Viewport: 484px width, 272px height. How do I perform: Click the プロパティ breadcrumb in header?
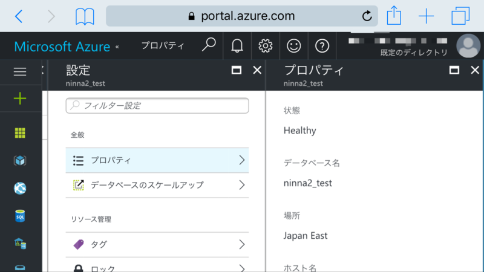point(163,46)
